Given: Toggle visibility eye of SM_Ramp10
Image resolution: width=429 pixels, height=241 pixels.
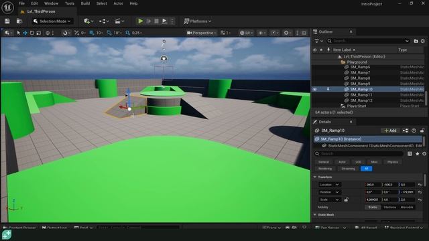Looking at the screenshot, I should click(314, 89).
